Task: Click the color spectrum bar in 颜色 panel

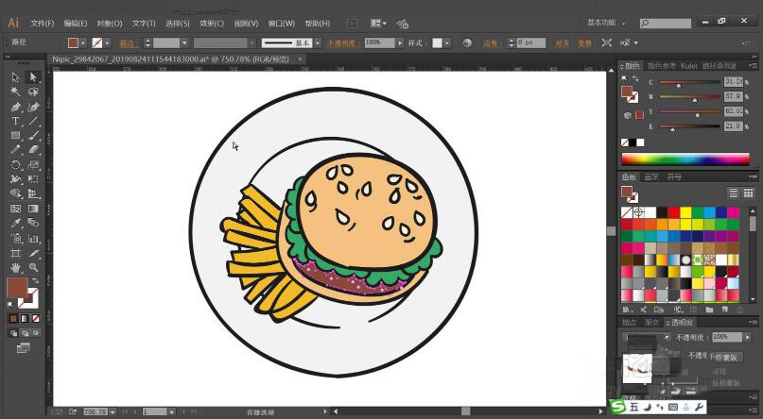Action: pyautogui.click(x=685, y=159)
